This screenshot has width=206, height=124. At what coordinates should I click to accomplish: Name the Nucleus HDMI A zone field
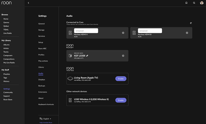pos(86,31)
